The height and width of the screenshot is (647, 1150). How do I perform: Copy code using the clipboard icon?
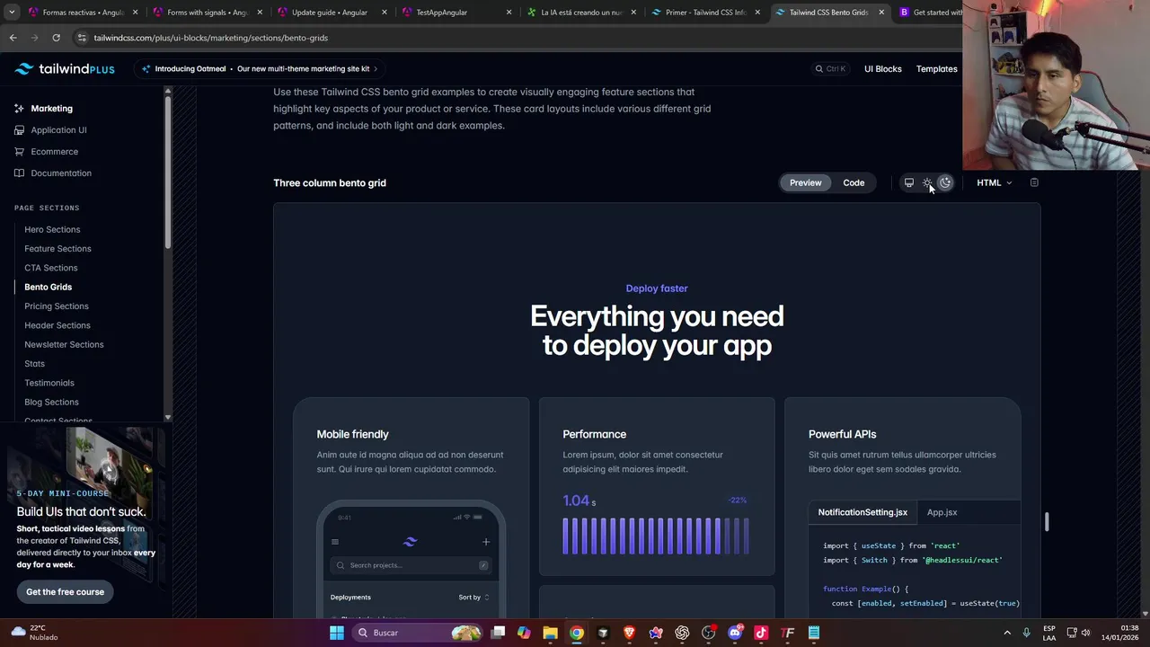pos(1034,182)
